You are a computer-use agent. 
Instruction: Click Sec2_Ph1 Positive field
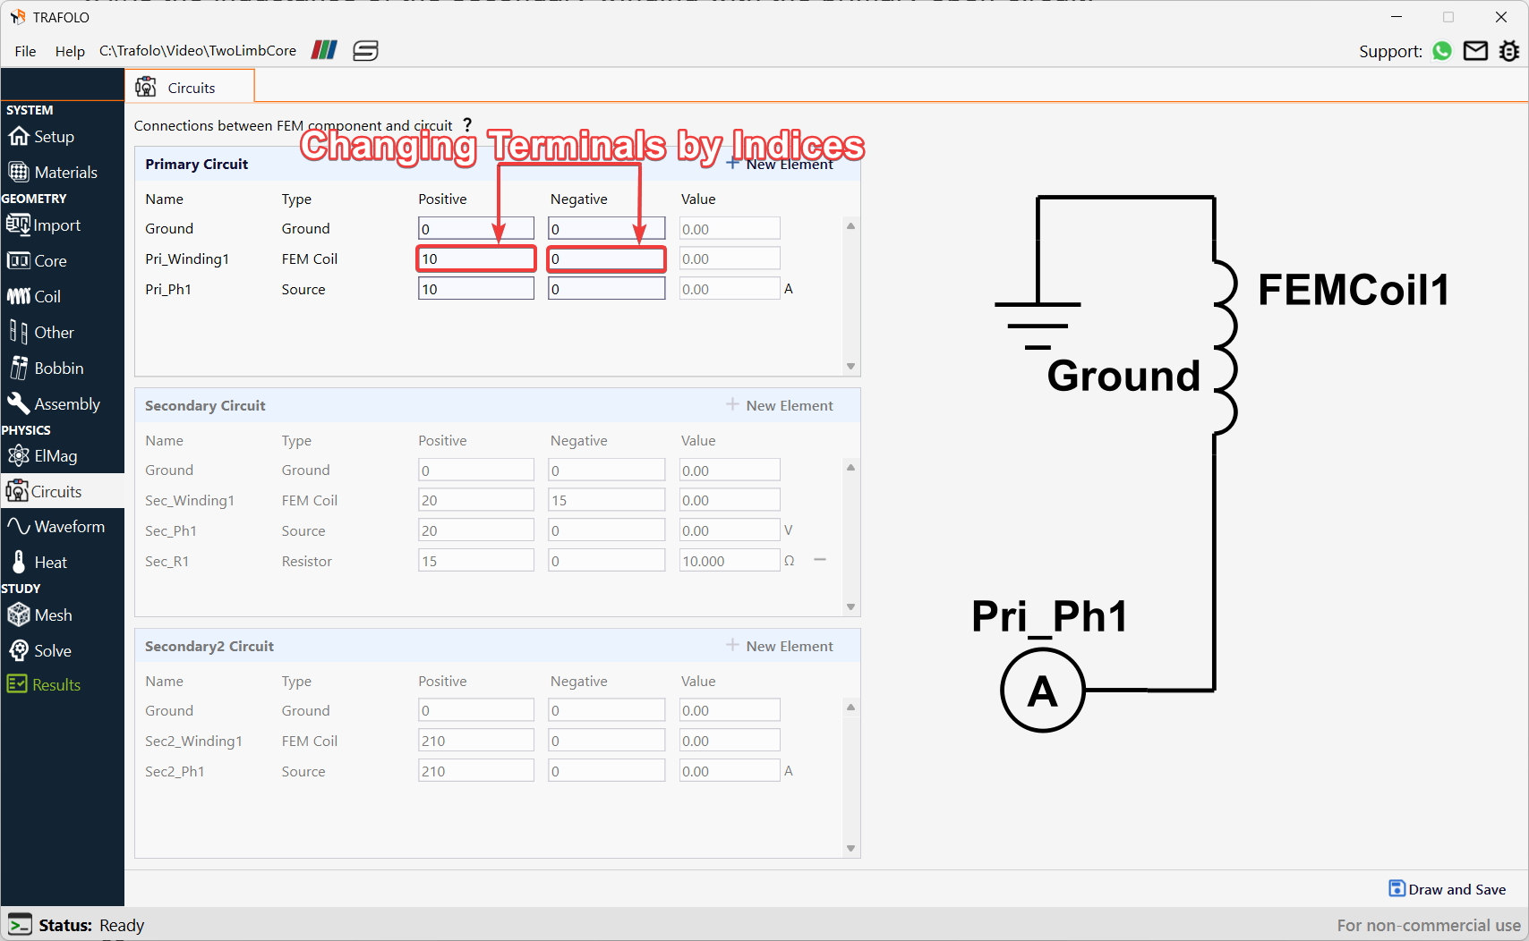(x=476, y=771)
